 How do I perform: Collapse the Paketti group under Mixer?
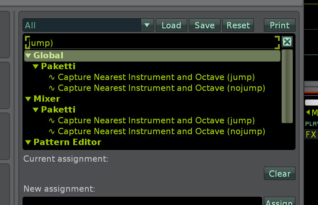click(36, 110)
